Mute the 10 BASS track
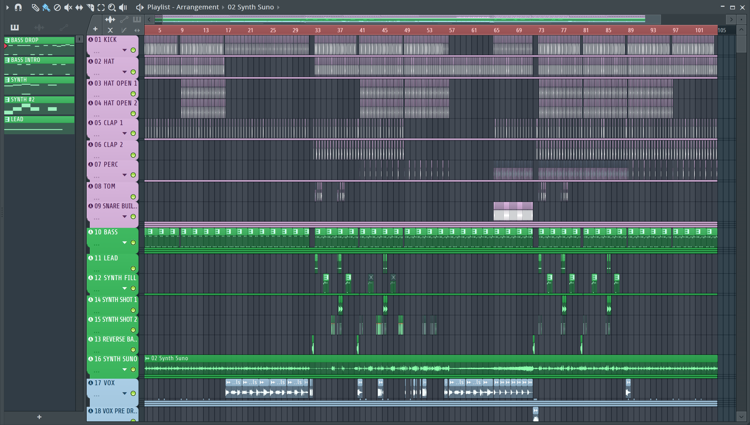The width and height of the screenshot is (750, 425). [x=133, y=243]
